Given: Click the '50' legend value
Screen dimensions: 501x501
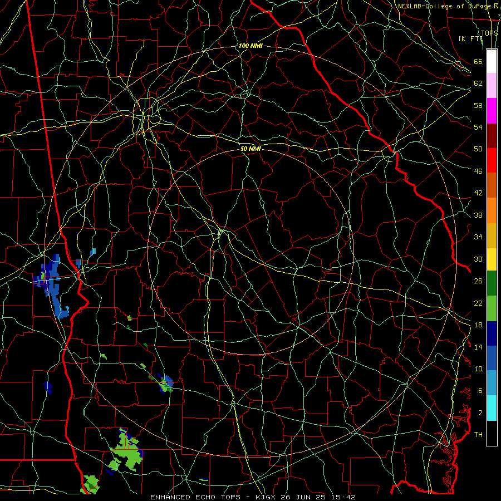Looking at the screenshot, I should pyautogui.click(x=478, y=149).
